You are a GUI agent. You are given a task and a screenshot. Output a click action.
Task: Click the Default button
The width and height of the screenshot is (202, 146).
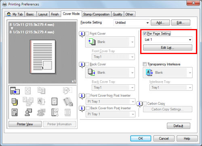pos(179,126)
